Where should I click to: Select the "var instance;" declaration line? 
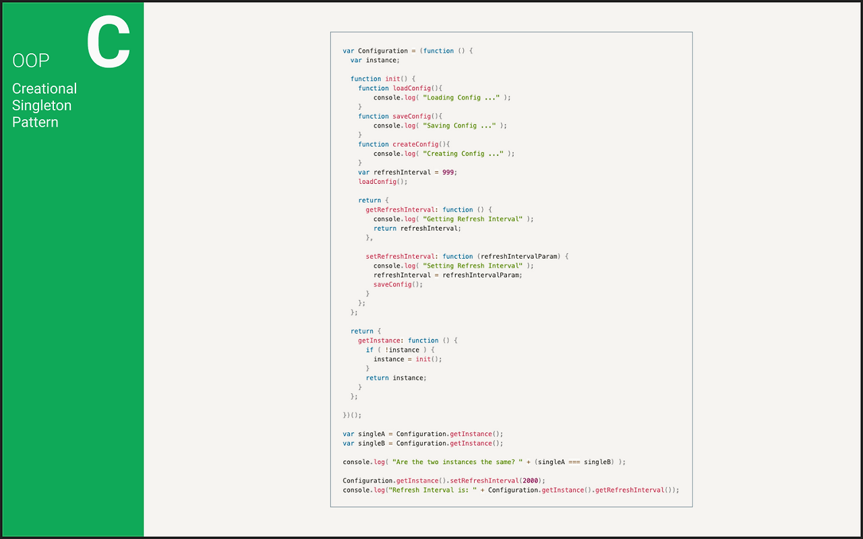(375, 60)
